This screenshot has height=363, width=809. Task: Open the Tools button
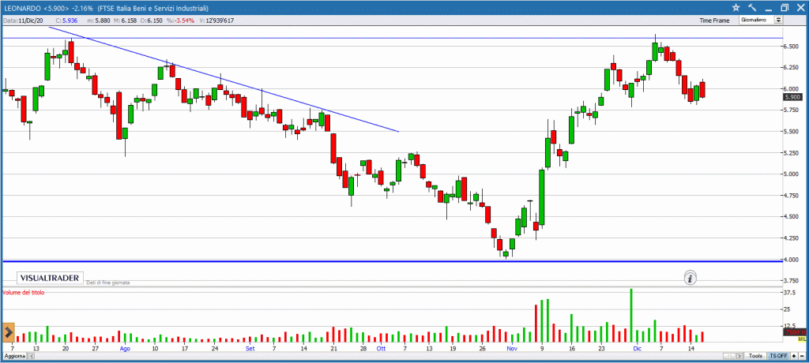756,357
